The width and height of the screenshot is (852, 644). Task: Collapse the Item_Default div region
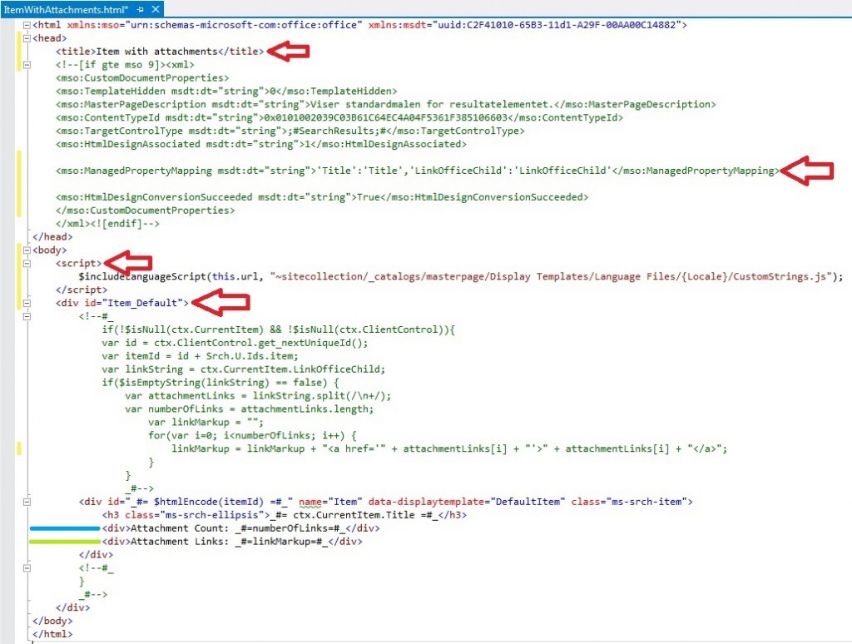pos(27,303)
